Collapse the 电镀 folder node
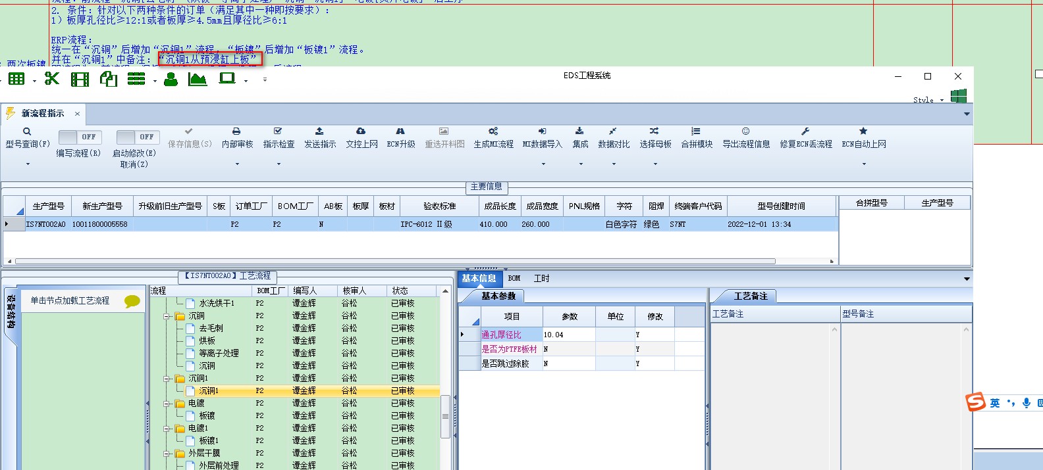The image size is (1043, 470). pyautogui.click(x=167, y=404)
